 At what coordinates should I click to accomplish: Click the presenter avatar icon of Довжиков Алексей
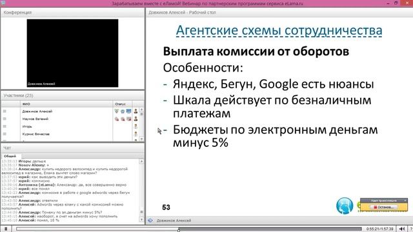click(x=136, y=111)
